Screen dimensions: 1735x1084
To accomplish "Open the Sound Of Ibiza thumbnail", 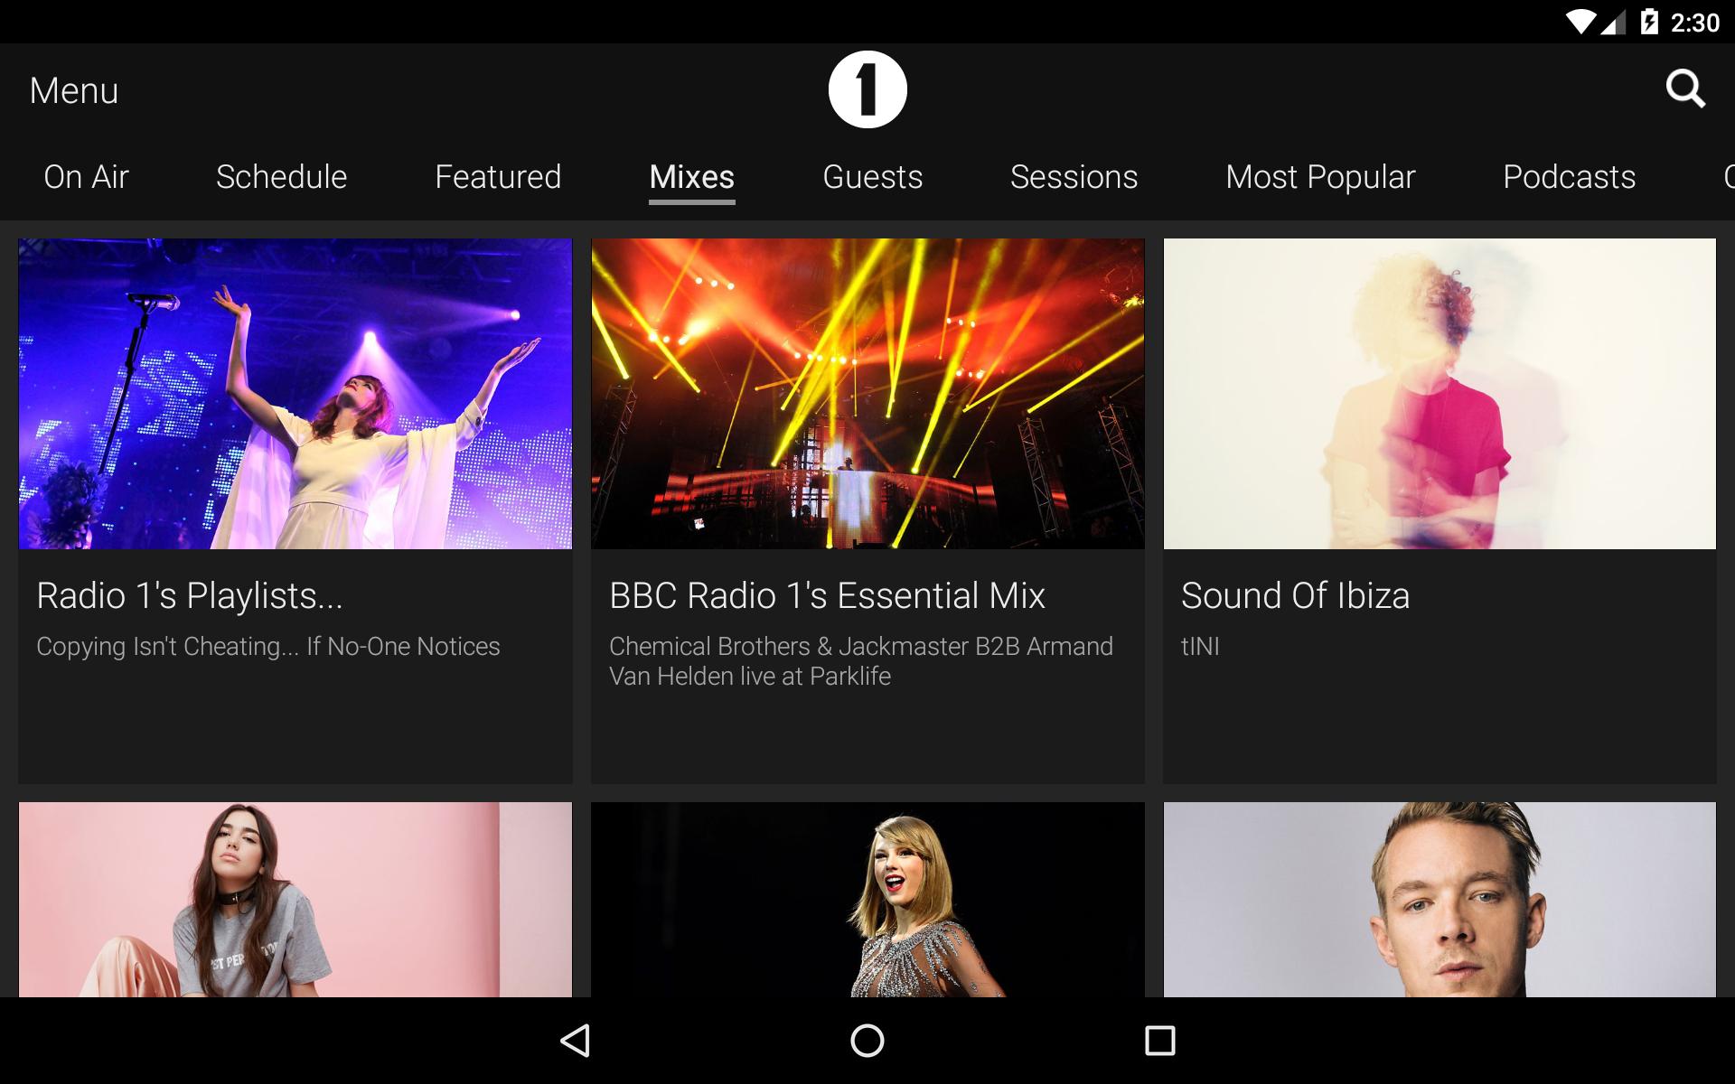I will click(1440, 394).
